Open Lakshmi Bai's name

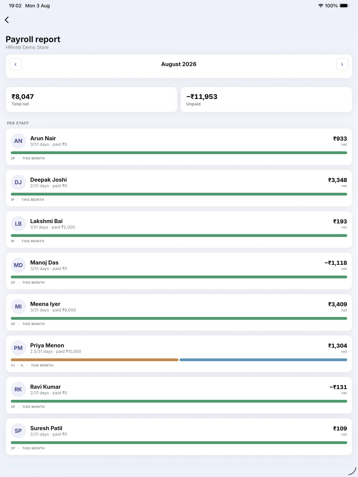click(46, 221)
